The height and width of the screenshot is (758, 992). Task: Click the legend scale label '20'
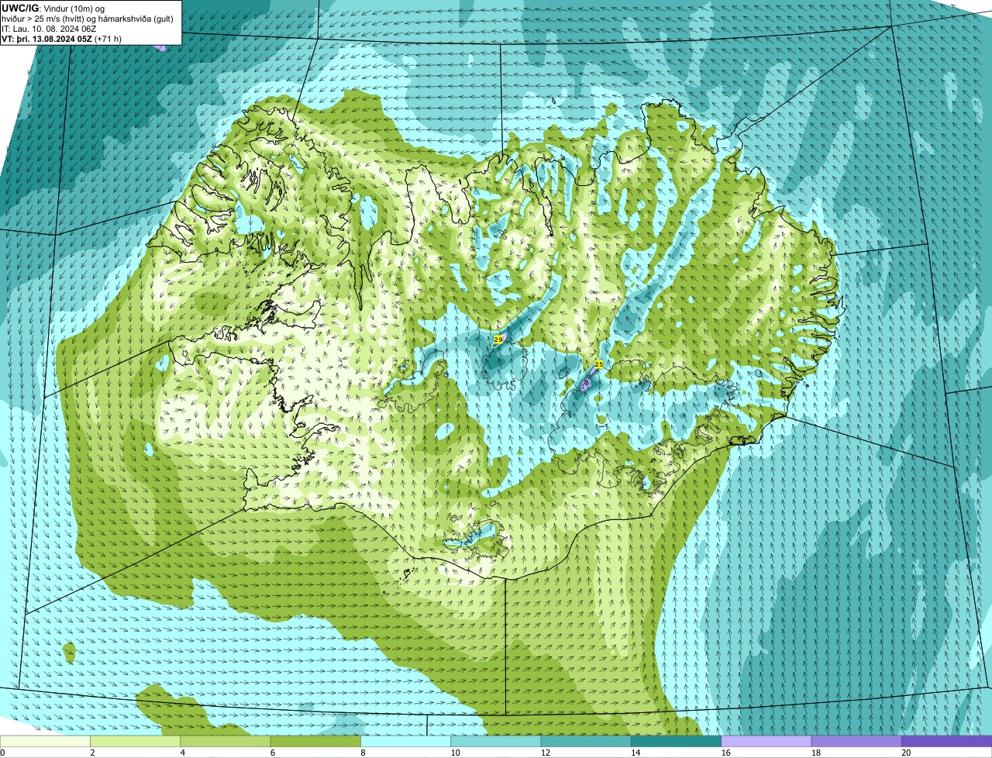[x=906, y=753]
